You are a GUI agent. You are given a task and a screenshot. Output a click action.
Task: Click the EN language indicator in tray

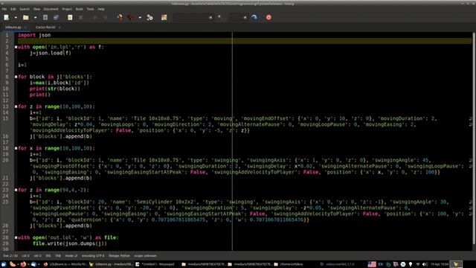click(x=381, y=264)
